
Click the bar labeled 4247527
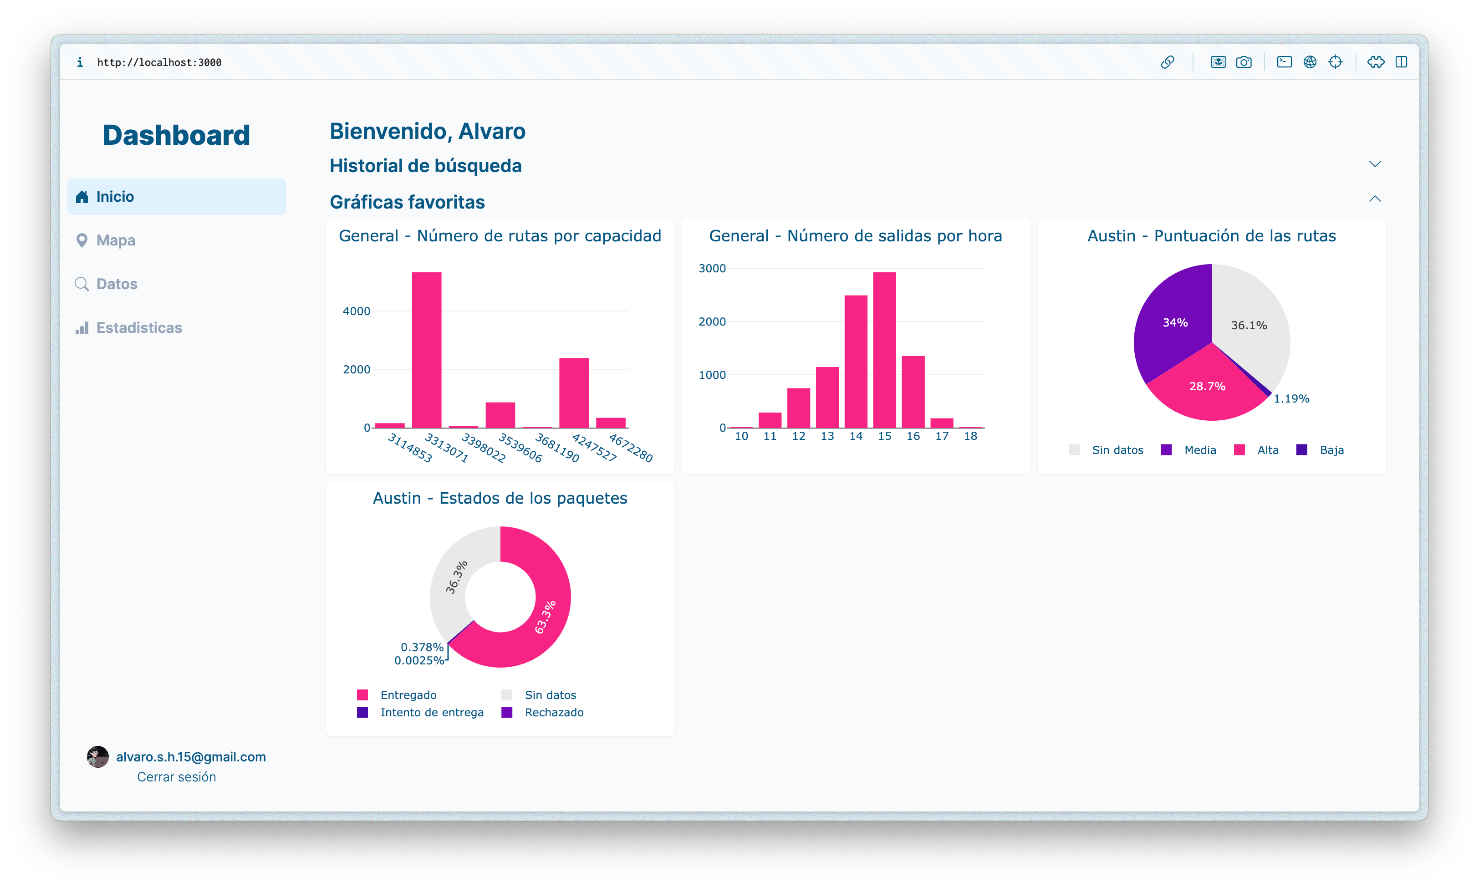pos(574,393)
